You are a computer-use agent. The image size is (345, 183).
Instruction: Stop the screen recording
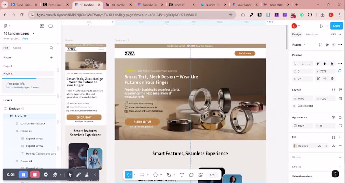(x=35, y=175)
